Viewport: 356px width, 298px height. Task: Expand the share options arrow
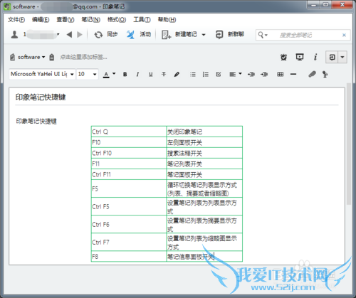pos(342,57)
